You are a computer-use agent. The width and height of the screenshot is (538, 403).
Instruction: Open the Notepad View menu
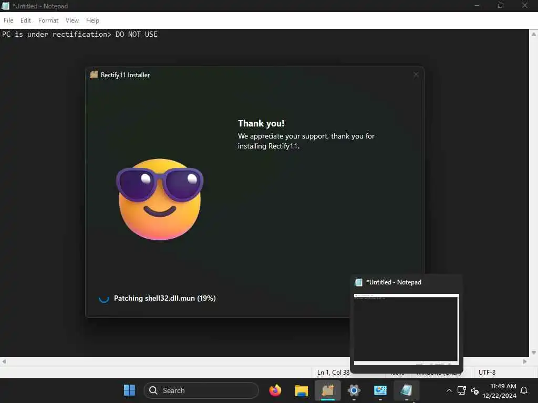72,20
